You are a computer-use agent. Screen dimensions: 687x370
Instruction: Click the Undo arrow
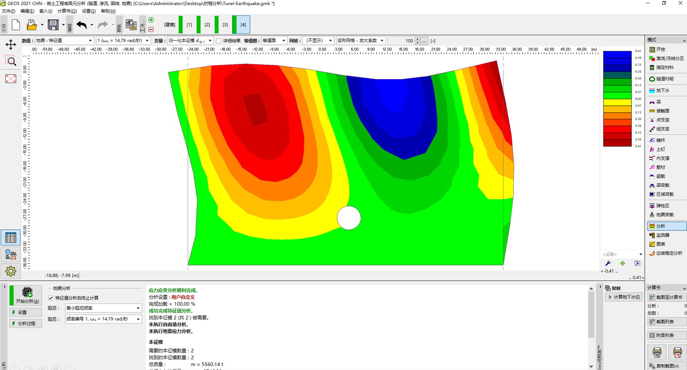(82, 25)
